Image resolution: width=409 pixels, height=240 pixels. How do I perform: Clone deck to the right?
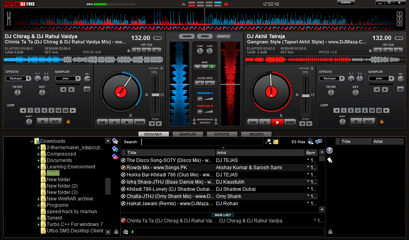point(210,84)
